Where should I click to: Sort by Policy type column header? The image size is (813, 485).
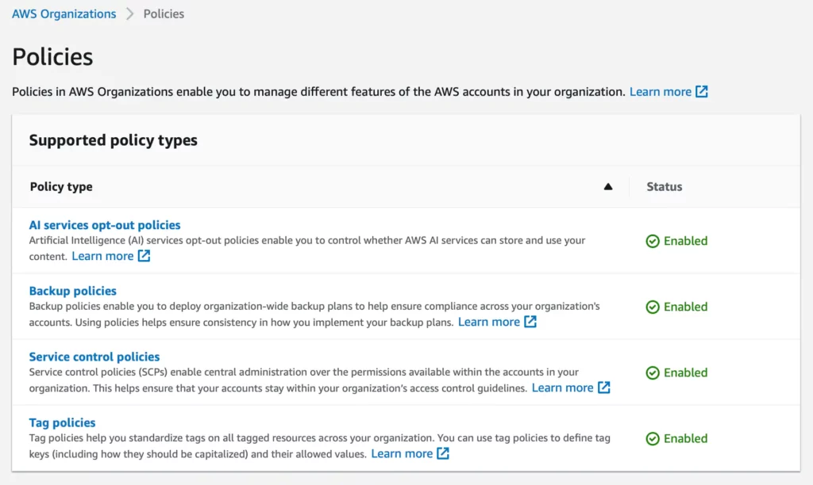click(61, 186)
